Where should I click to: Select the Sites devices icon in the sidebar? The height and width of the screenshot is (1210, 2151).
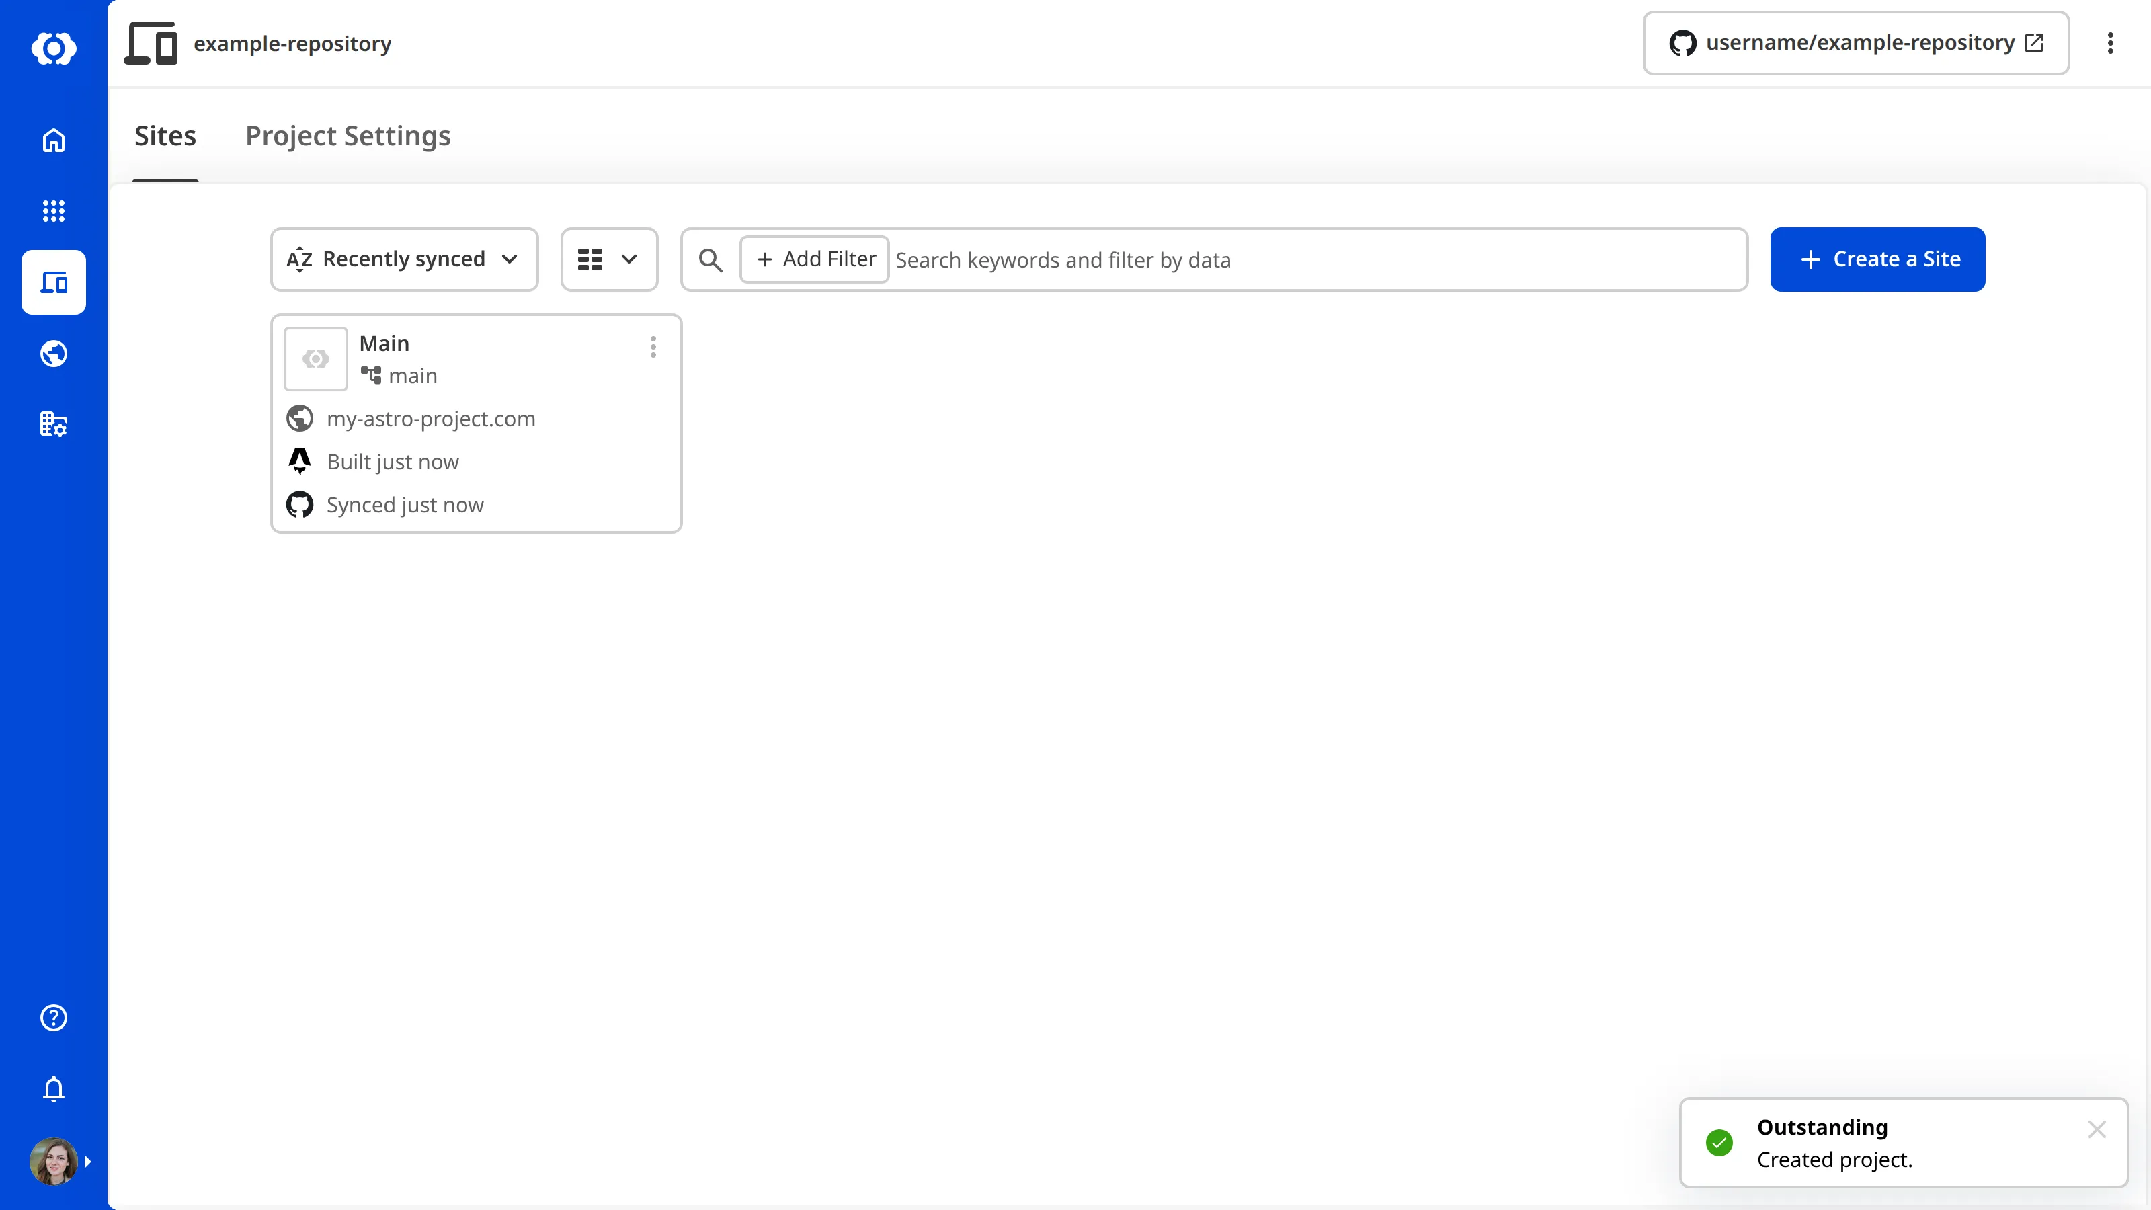coord(54,282)
